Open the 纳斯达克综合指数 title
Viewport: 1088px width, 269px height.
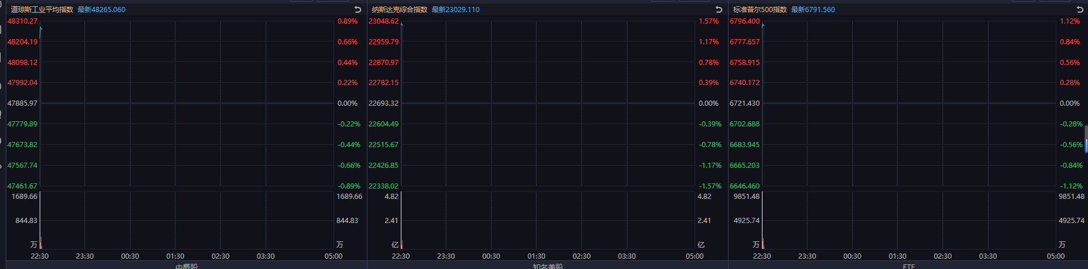coord(400,10)
